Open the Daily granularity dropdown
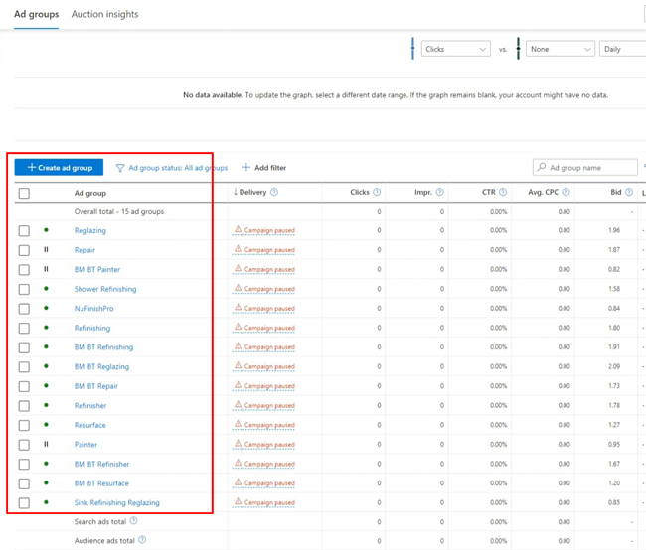Screen dimensions: 646x550 coord(622,49)
